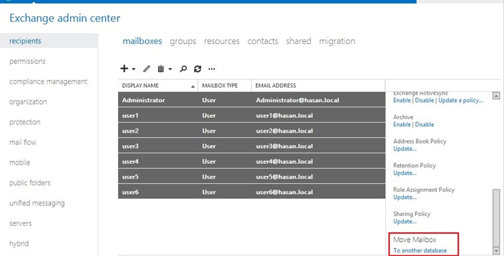Open hybrid in the left navigation
The height and width of the screenshot is (256, 504).
[19, 243]
